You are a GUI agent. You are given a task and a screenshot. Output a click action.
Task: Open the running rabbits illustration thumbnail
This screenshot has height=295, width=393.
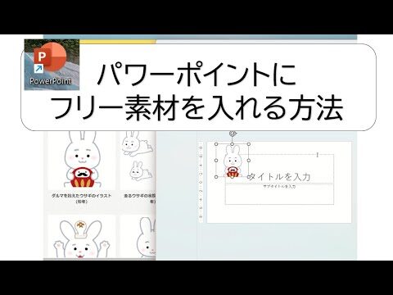click(x=138, y=160)
